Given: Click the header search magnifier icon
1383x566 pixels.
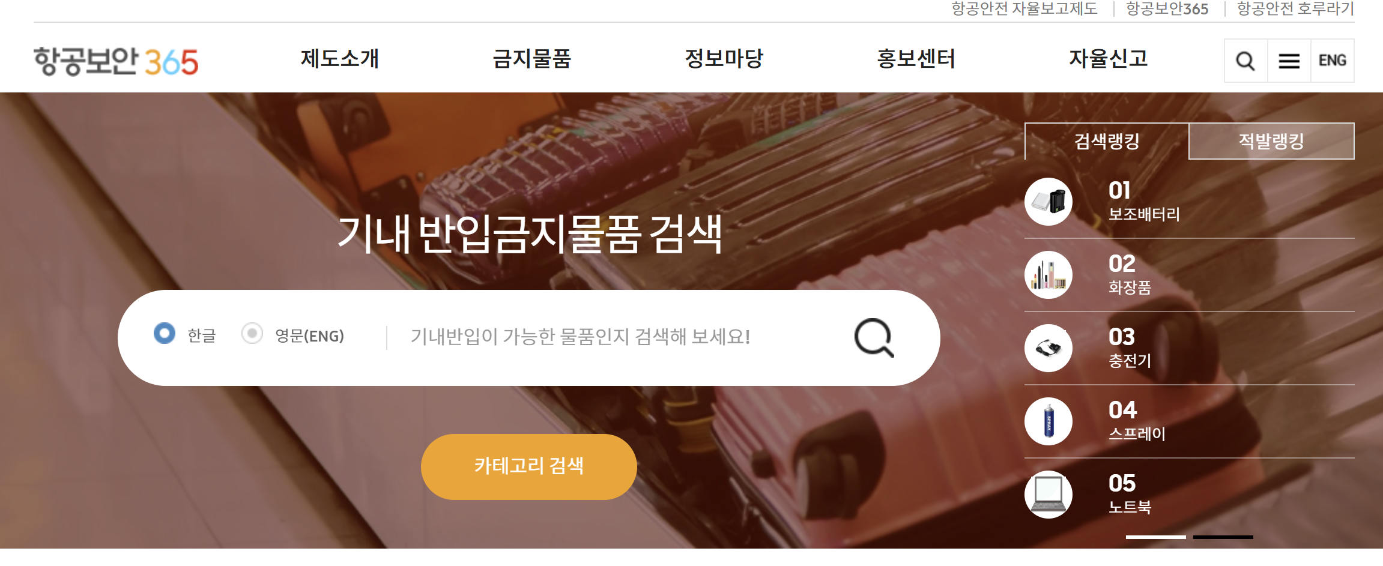Looking at the screenshot, I should pos(1245,61).
